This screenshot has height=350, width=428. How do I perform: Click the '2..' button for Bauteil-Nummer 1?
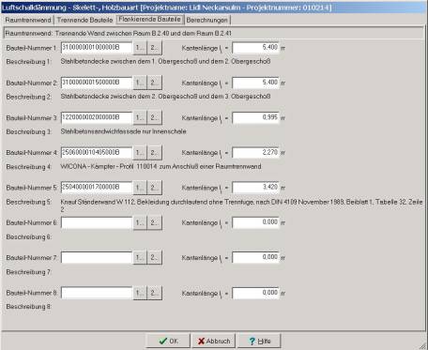(x=155, y=48)
